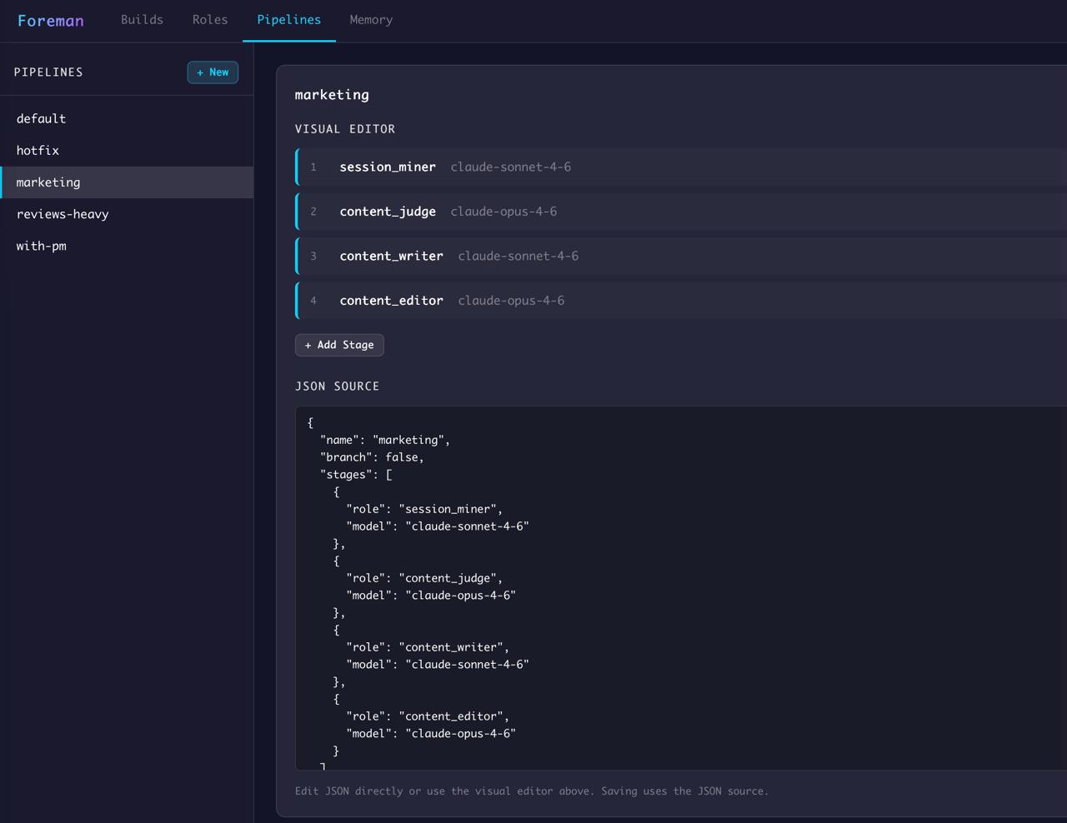Click the + Add Stage button
Image resolution: width=1067 pixels, height=823 pixels.
coord(339,345)
